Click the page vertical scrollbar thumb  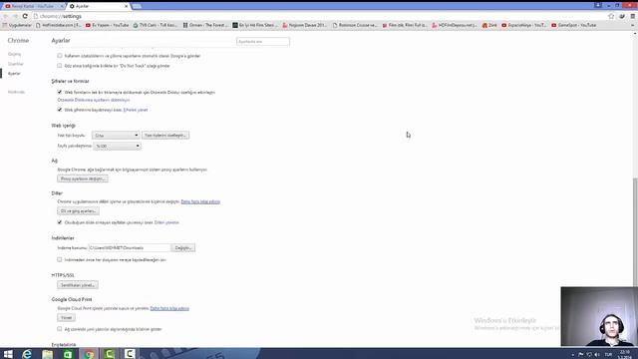[x=635, y=232]
